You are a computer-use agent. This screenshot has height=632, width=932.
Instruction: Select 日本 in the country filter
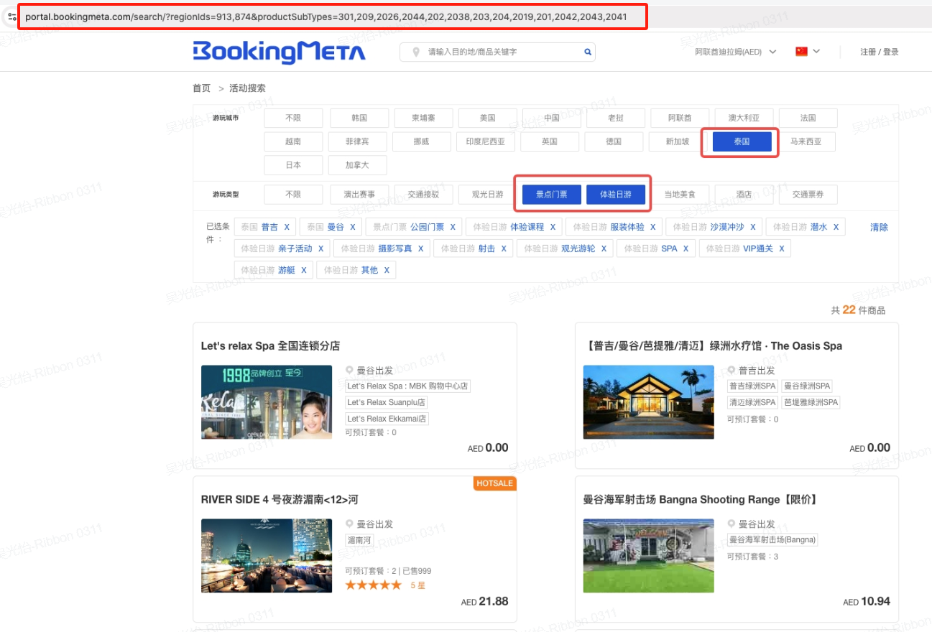(x=293, y=164)
